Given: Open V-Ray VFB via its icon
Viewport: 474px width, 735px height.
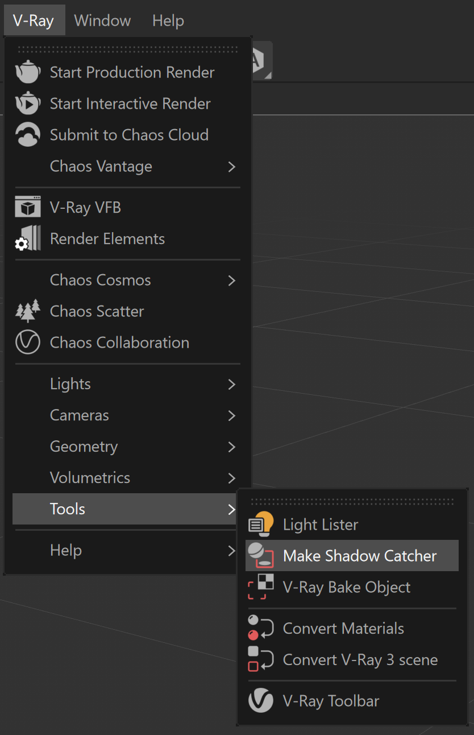Looking at the screenshot, I should [28, 208].
